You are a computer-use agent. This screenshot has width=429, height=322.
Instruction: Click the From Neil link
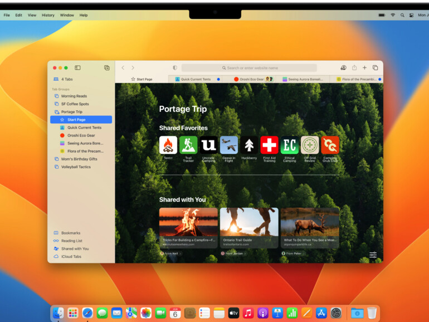click(x=171, y=253)
